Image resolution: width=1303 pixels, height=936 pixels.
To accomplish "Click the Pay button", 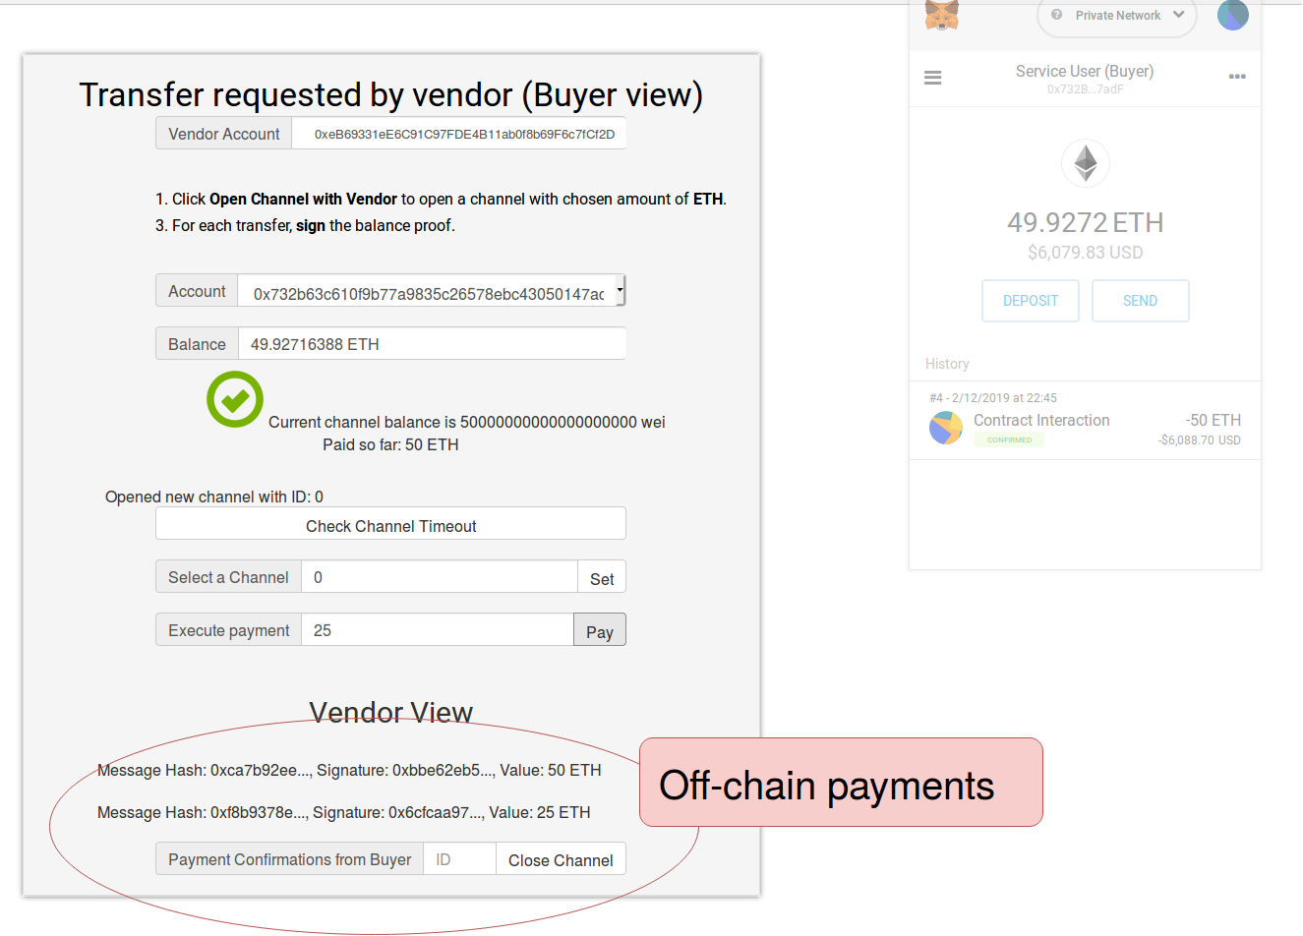I will point(600,630).
